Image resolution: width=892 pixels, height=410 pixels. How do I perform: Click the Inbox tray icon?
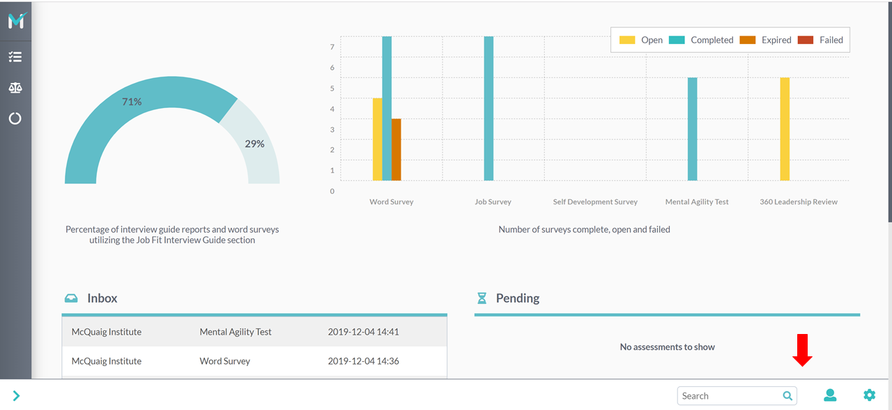point(71,298)
